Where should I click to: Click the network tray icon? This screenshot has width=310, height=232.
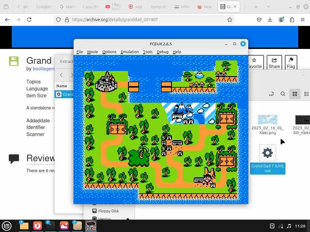coord(281,226)
